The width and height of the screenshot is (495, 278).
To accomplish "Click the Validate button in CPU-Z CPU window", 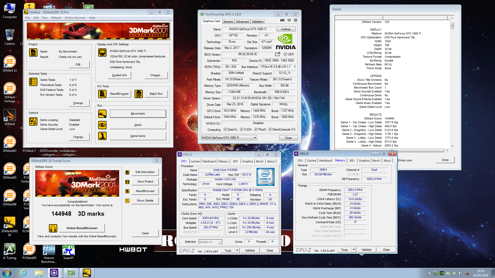I will 250,250.
